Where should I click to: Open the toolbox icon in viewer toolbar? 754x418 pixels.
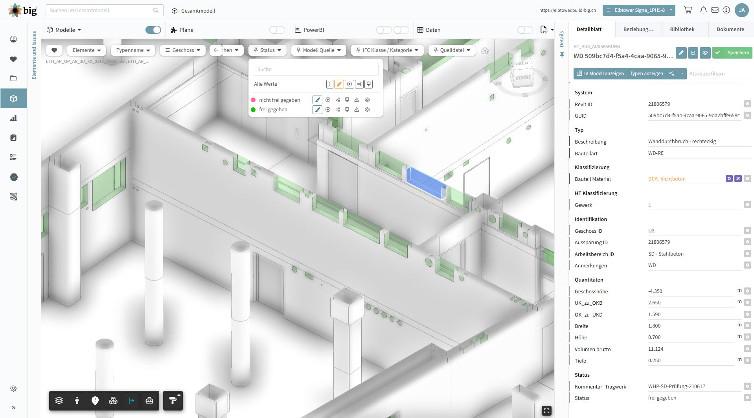coord(149,400)
